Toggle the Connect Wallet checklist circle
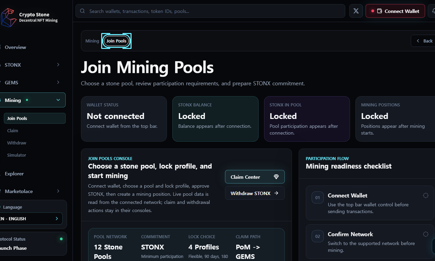This screenshot has height=261, width=435. pos(426,195)
